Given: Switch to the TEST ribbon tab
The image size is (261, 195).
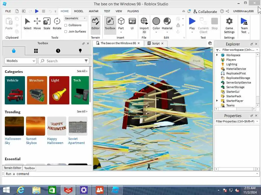Looking at the screenshot, I should (107, 11).
